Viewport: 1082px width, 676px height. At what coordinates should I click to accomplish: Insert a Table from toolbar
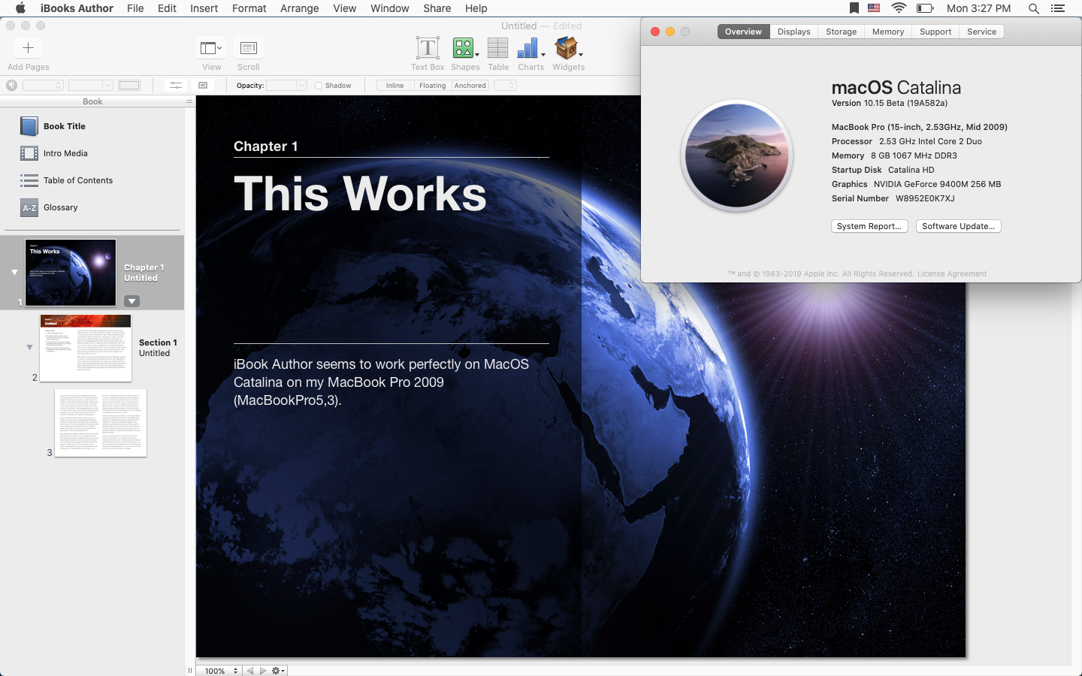pos(497,48)
